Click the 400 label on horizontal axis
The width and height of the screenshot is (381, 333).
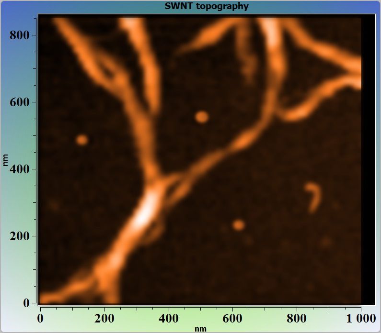tap(168, 318)
